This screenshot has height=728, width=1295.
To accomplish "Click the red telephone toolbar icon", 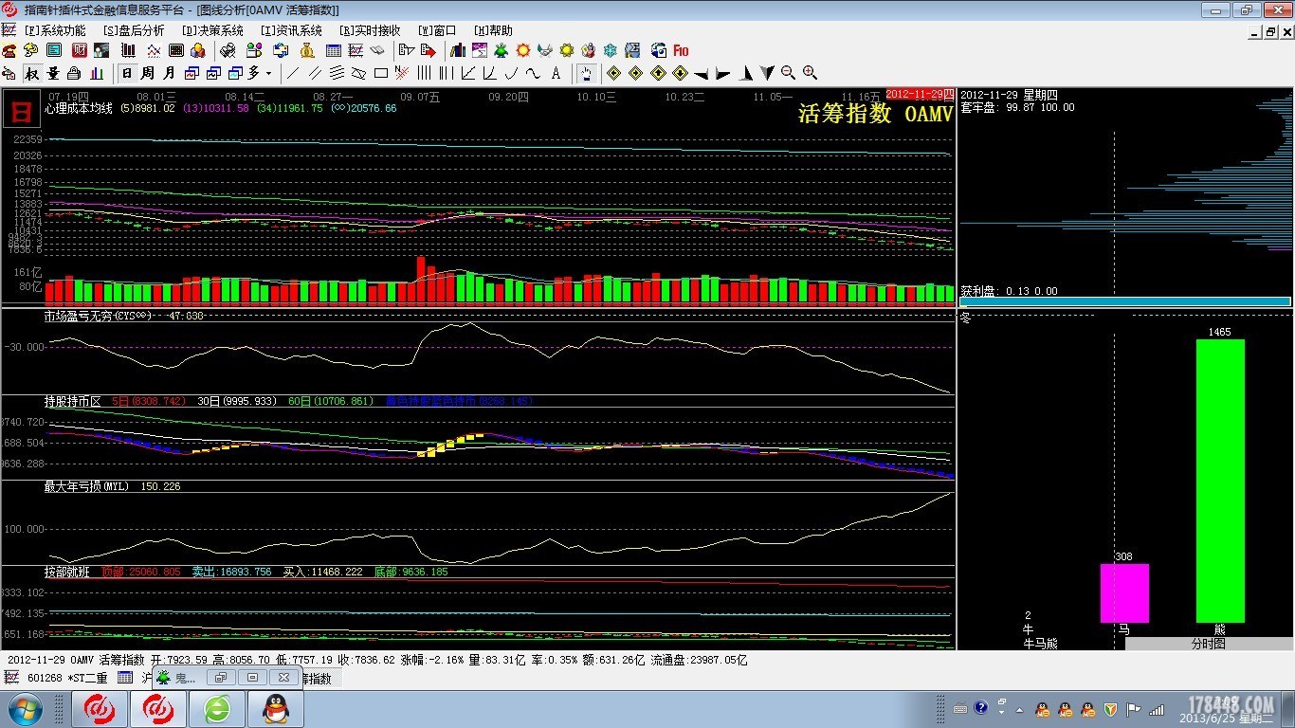I will 9,50.
